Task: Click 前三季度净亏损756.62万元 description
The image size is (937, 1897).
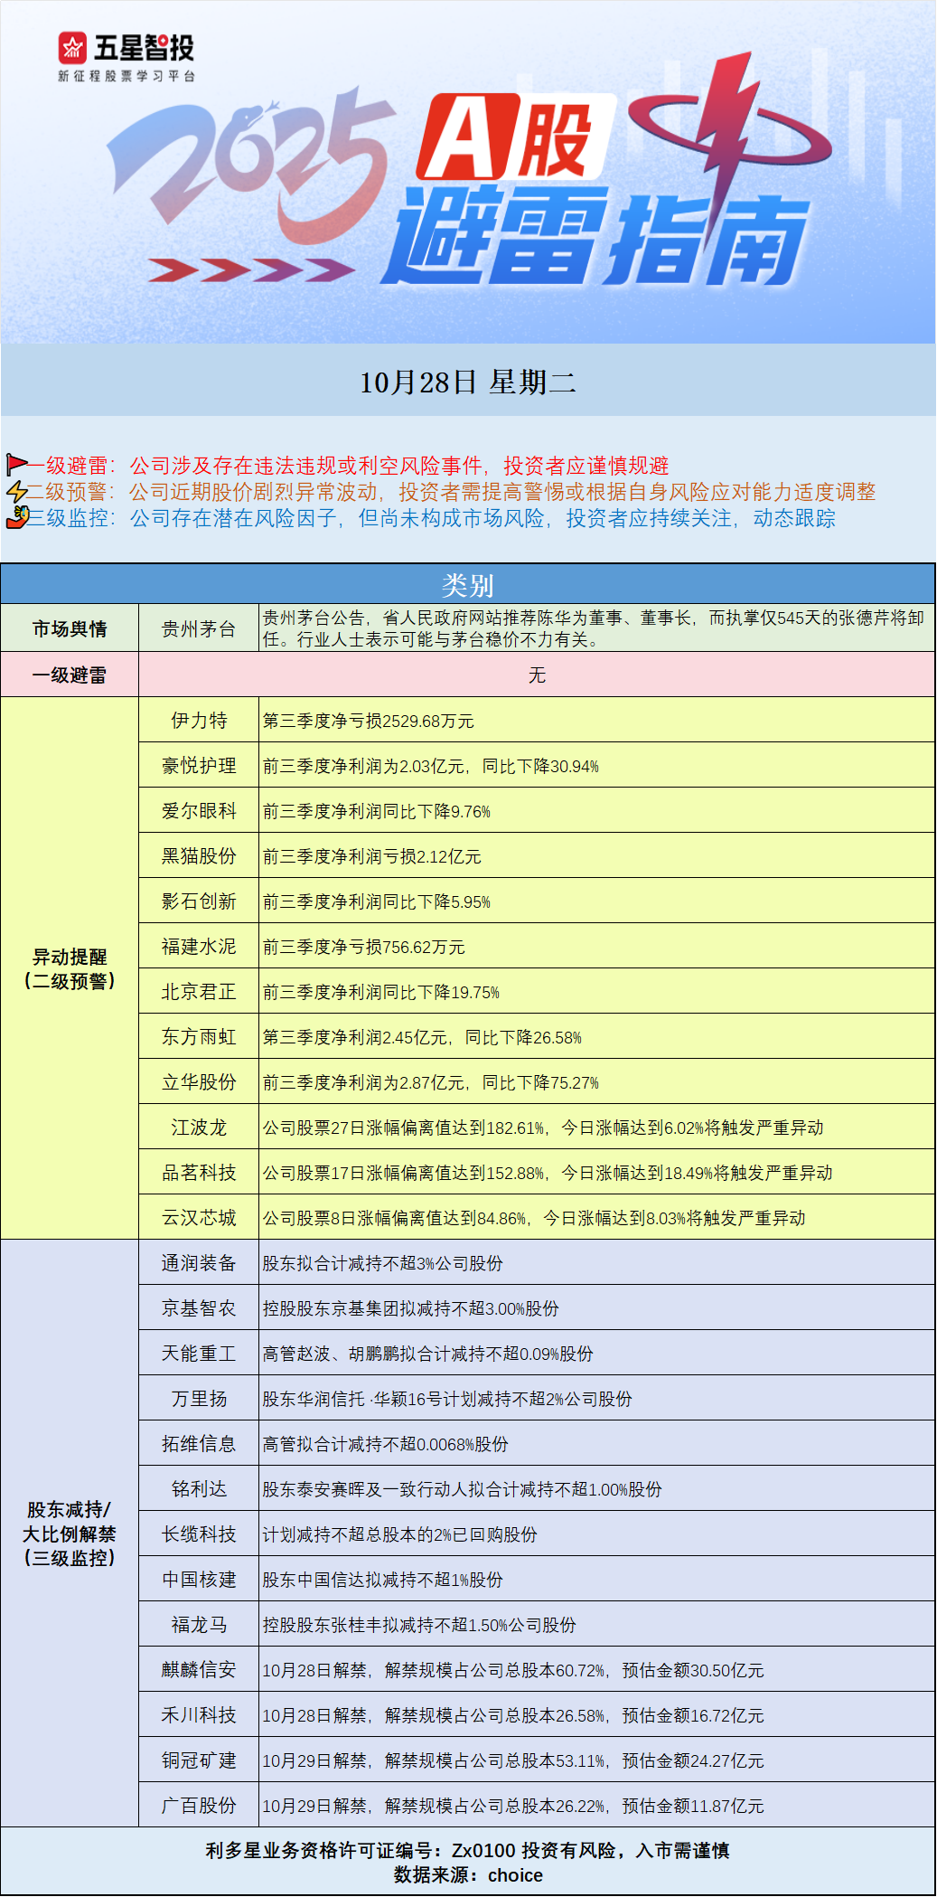Action: coord(364,947)
